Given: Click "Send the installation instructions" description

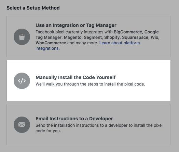Looking at the screenshot, I should (99, 128).
